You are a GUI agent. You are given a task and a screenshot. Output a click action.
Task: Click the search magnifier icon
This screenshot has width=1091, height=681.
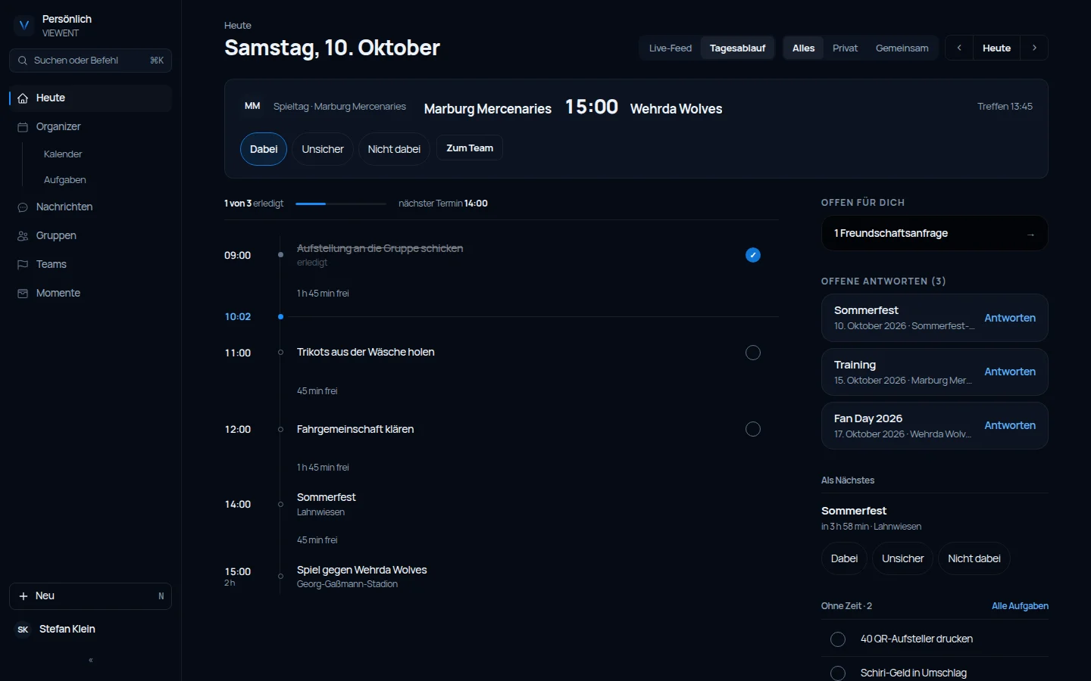(x=23, y=61)
